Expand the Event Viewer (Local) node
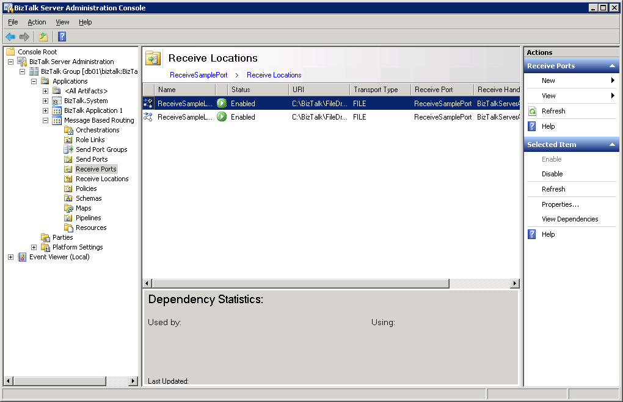This screenshot has height=402, width=623. coord(11,257)
